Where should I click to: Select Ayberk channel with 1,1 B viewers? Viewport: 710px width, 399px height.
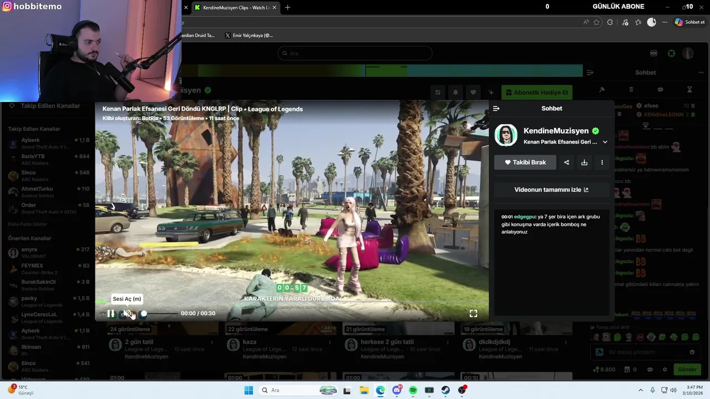tap(49, 144)
